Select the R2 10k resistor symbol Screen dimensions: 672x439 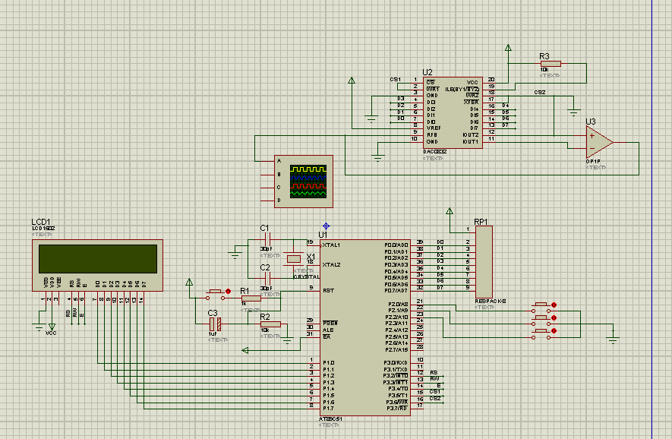tap(270, 324)
